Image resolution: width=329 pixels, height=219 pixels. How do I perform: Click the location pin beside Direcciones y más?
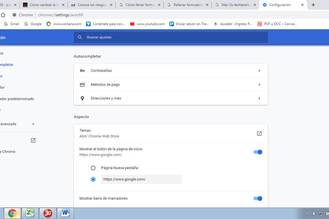(x=82, y=98)
